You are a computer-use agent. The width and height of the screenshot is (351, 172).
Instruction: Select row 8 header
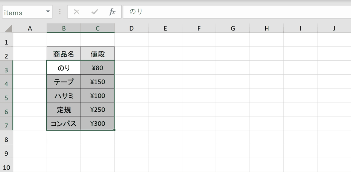click(x=7, y=137)
